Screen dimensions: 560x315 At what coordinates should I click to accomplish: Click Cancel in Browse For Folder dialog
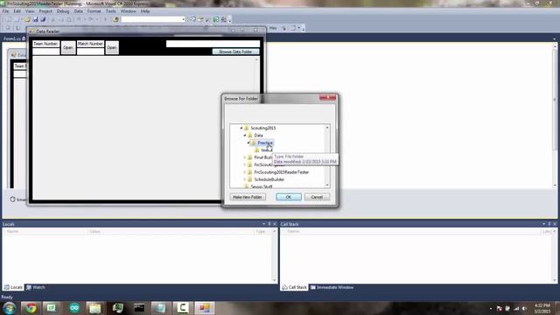coord(317,197)
